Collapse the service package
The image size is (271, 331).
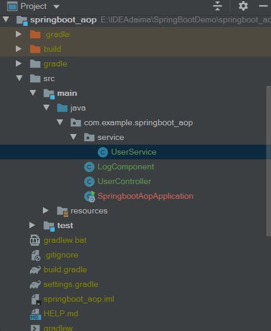73,137
